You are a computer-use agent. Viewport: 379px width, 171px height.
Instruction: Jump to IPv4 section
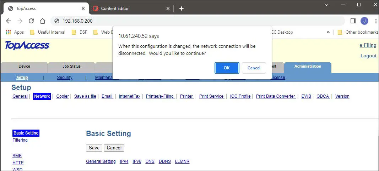(124, 161)
